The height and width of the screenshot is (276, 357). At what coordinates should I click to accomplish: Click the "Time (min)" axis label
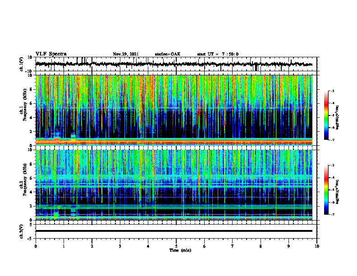pyautogui.click(x=180, y=250)
